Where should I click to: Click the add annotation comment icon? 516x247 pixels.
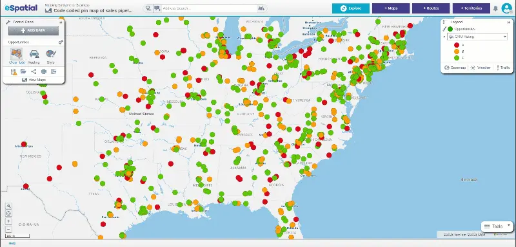point(157,8)
